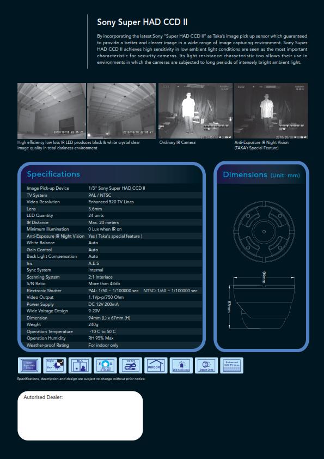Click the "1.1Vp-p/750 Ohm" value
The image size is (324, 459).
click(x=106, y=298)
